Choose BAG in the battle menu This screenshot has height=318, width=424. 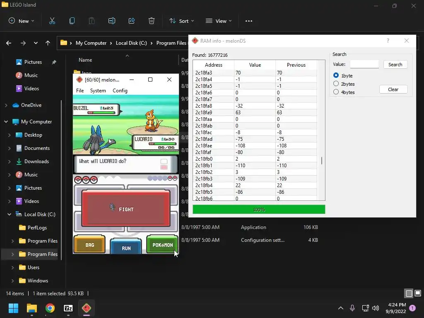click(89, 244)
